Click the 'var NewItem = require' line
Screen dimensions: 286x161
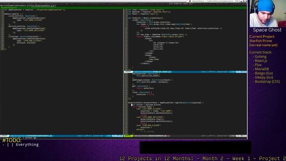point(149,12)
